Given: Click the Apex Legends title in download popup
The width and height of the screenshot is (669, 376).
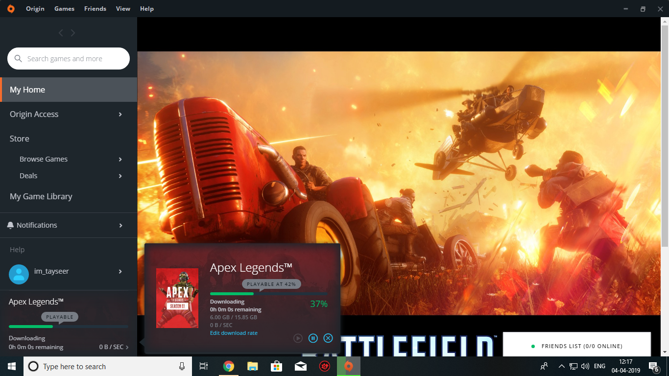Looking at the screenshot, I should (251, 268).
